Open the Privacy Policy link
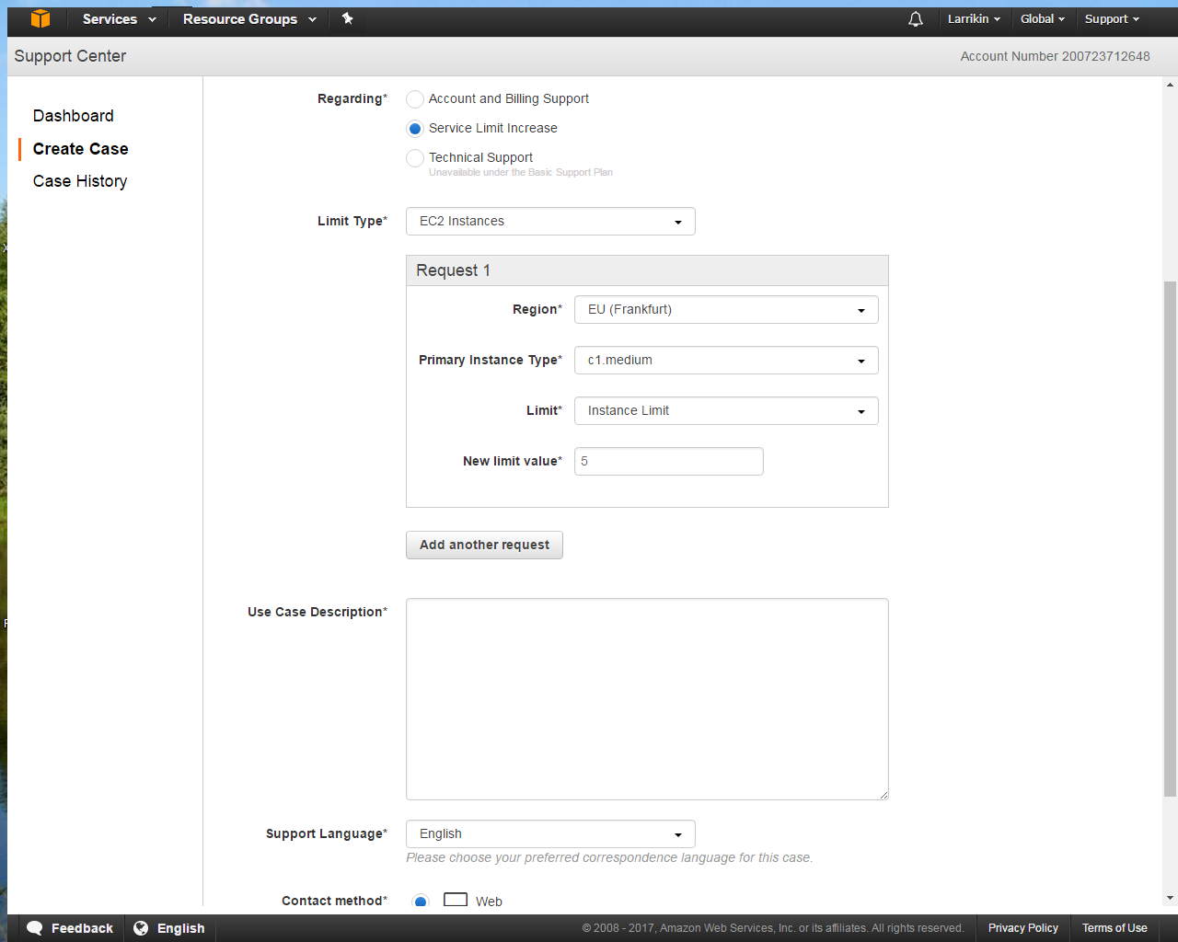 point(1023,928)
